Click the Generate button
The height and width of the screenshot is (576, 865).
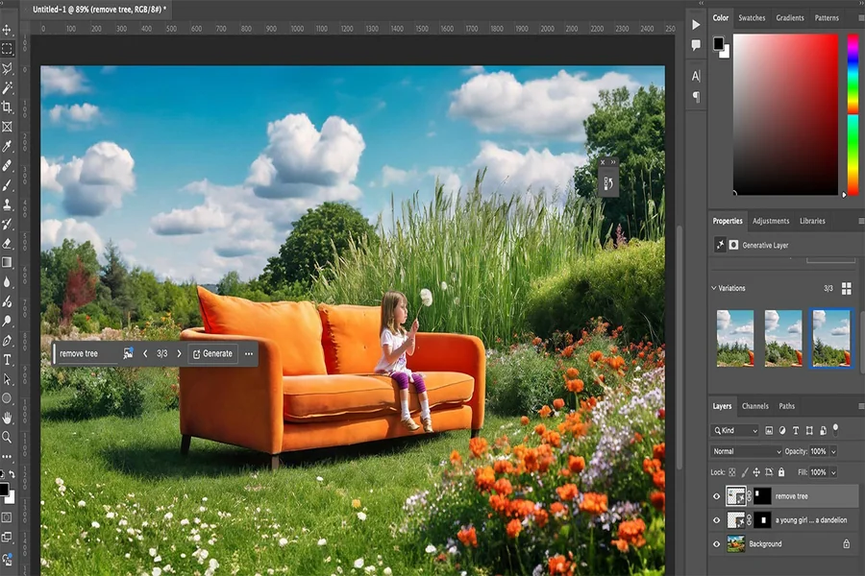[x=212, y=353]
